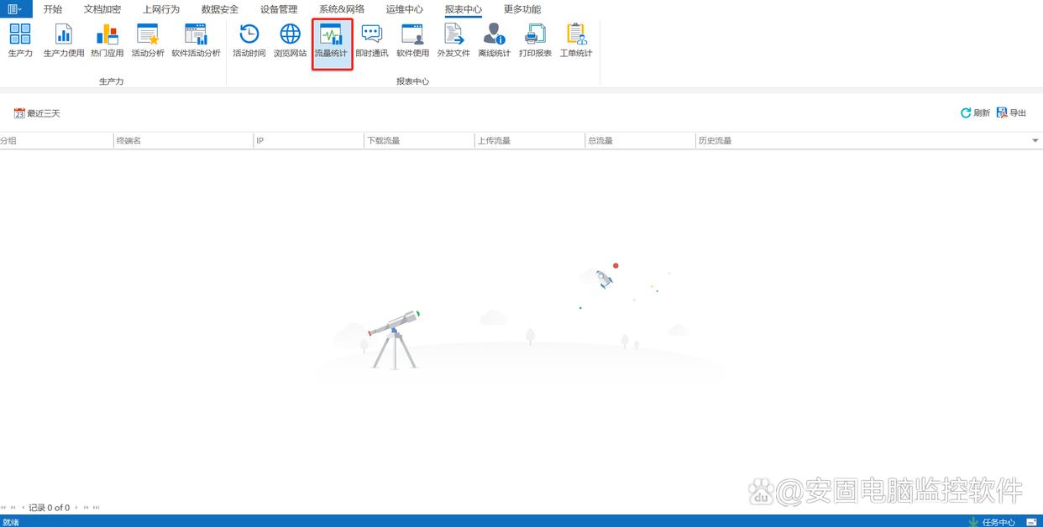Open the 外发文件 report
Image resolution: width=1043 pixels, height=527 pixels.
click(x=453, y=40)
